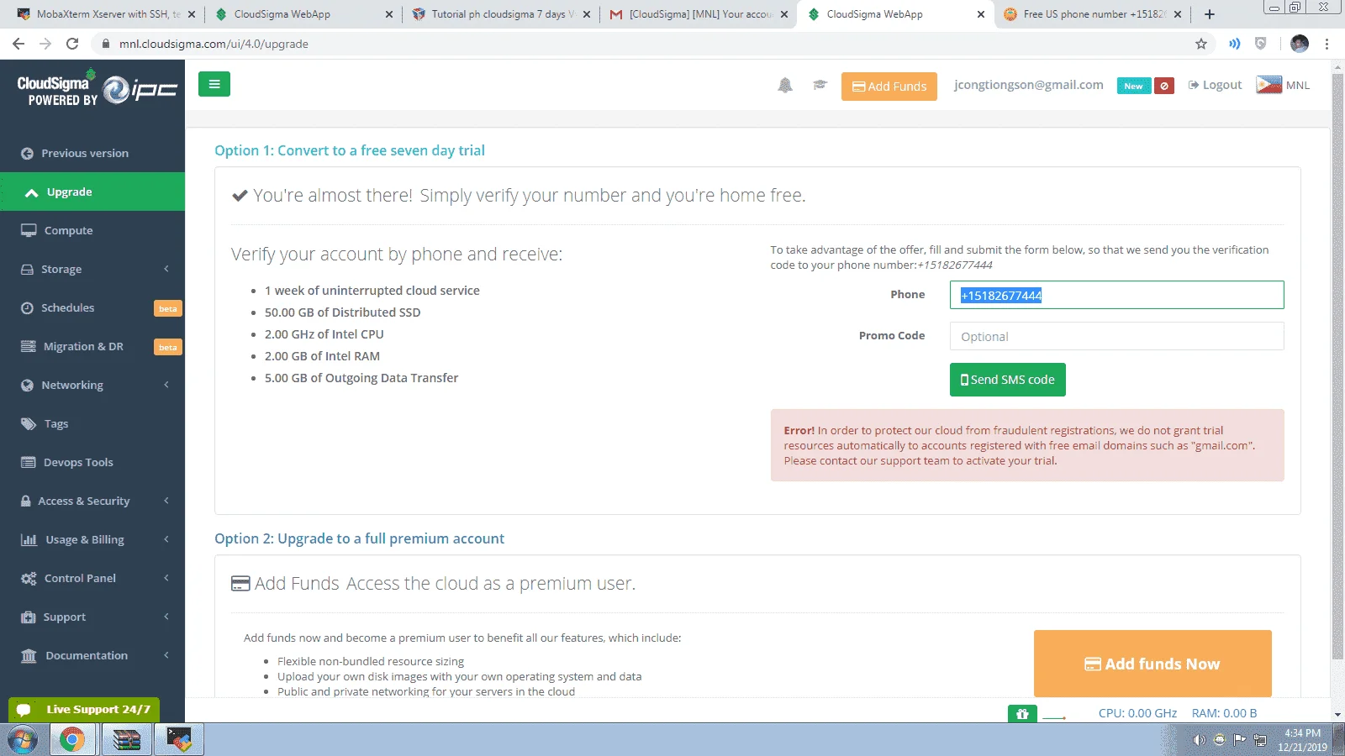Click the browser back arrow
Image resolution: width=1345 pixels, height=756 pixels.
pos(18,44)
